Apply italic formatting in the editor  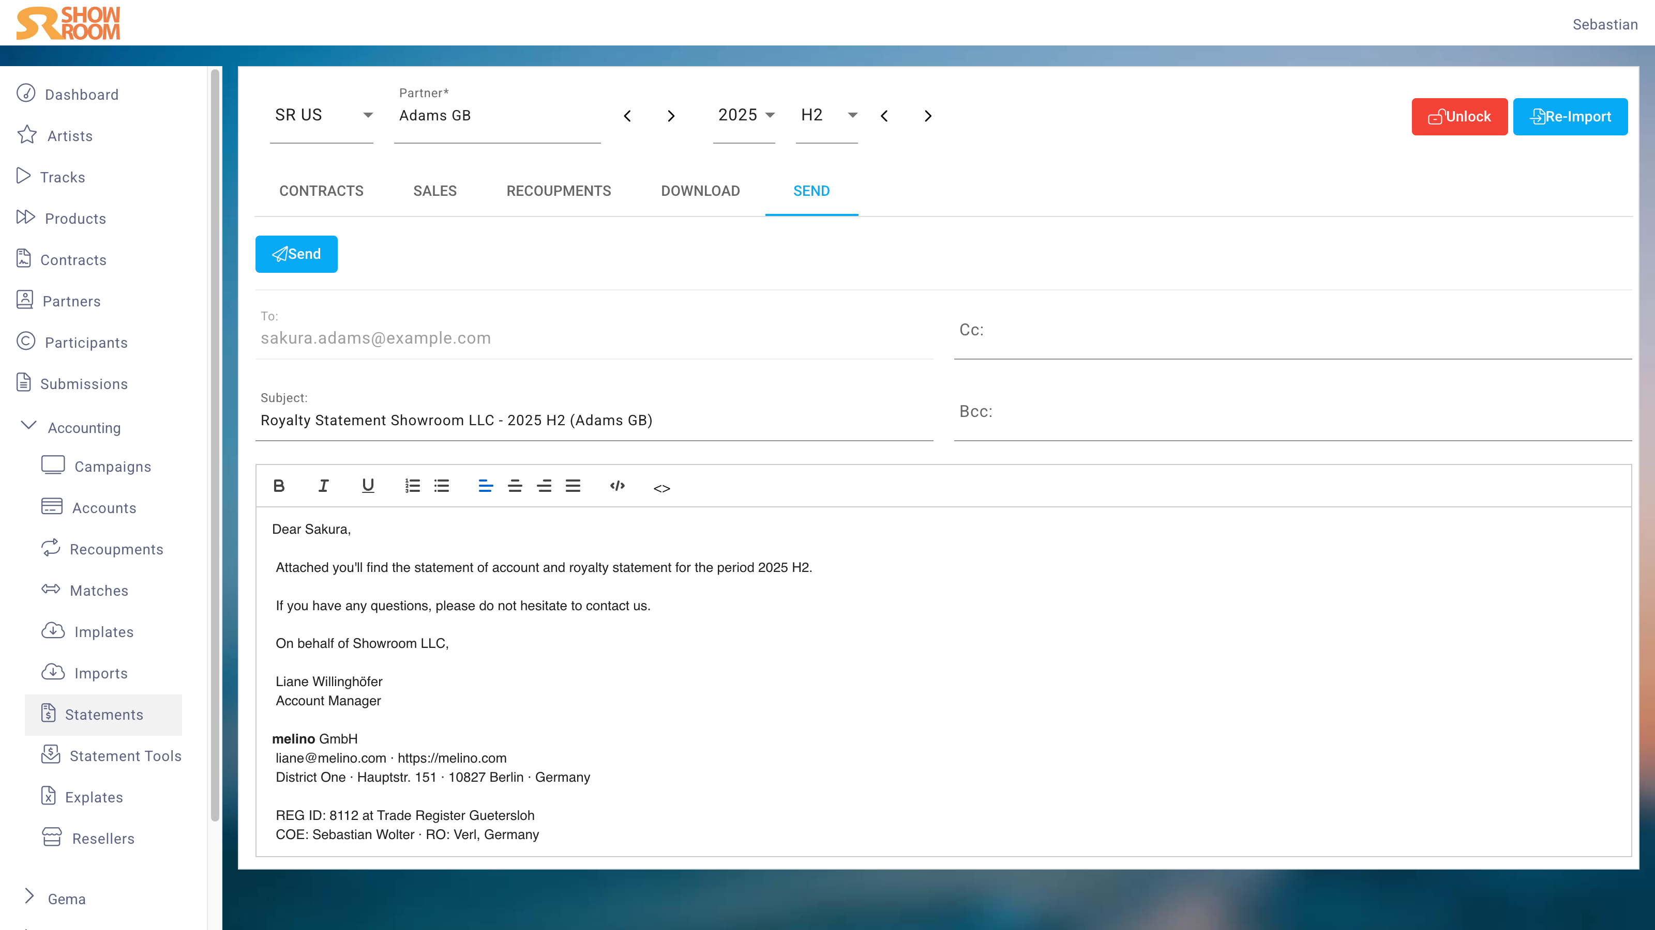[323, 486]
